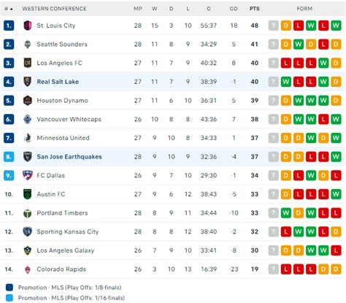Click the Los Angeles FC badge icon
Viewport: 346px width, 303px height.
pos(28,63)
